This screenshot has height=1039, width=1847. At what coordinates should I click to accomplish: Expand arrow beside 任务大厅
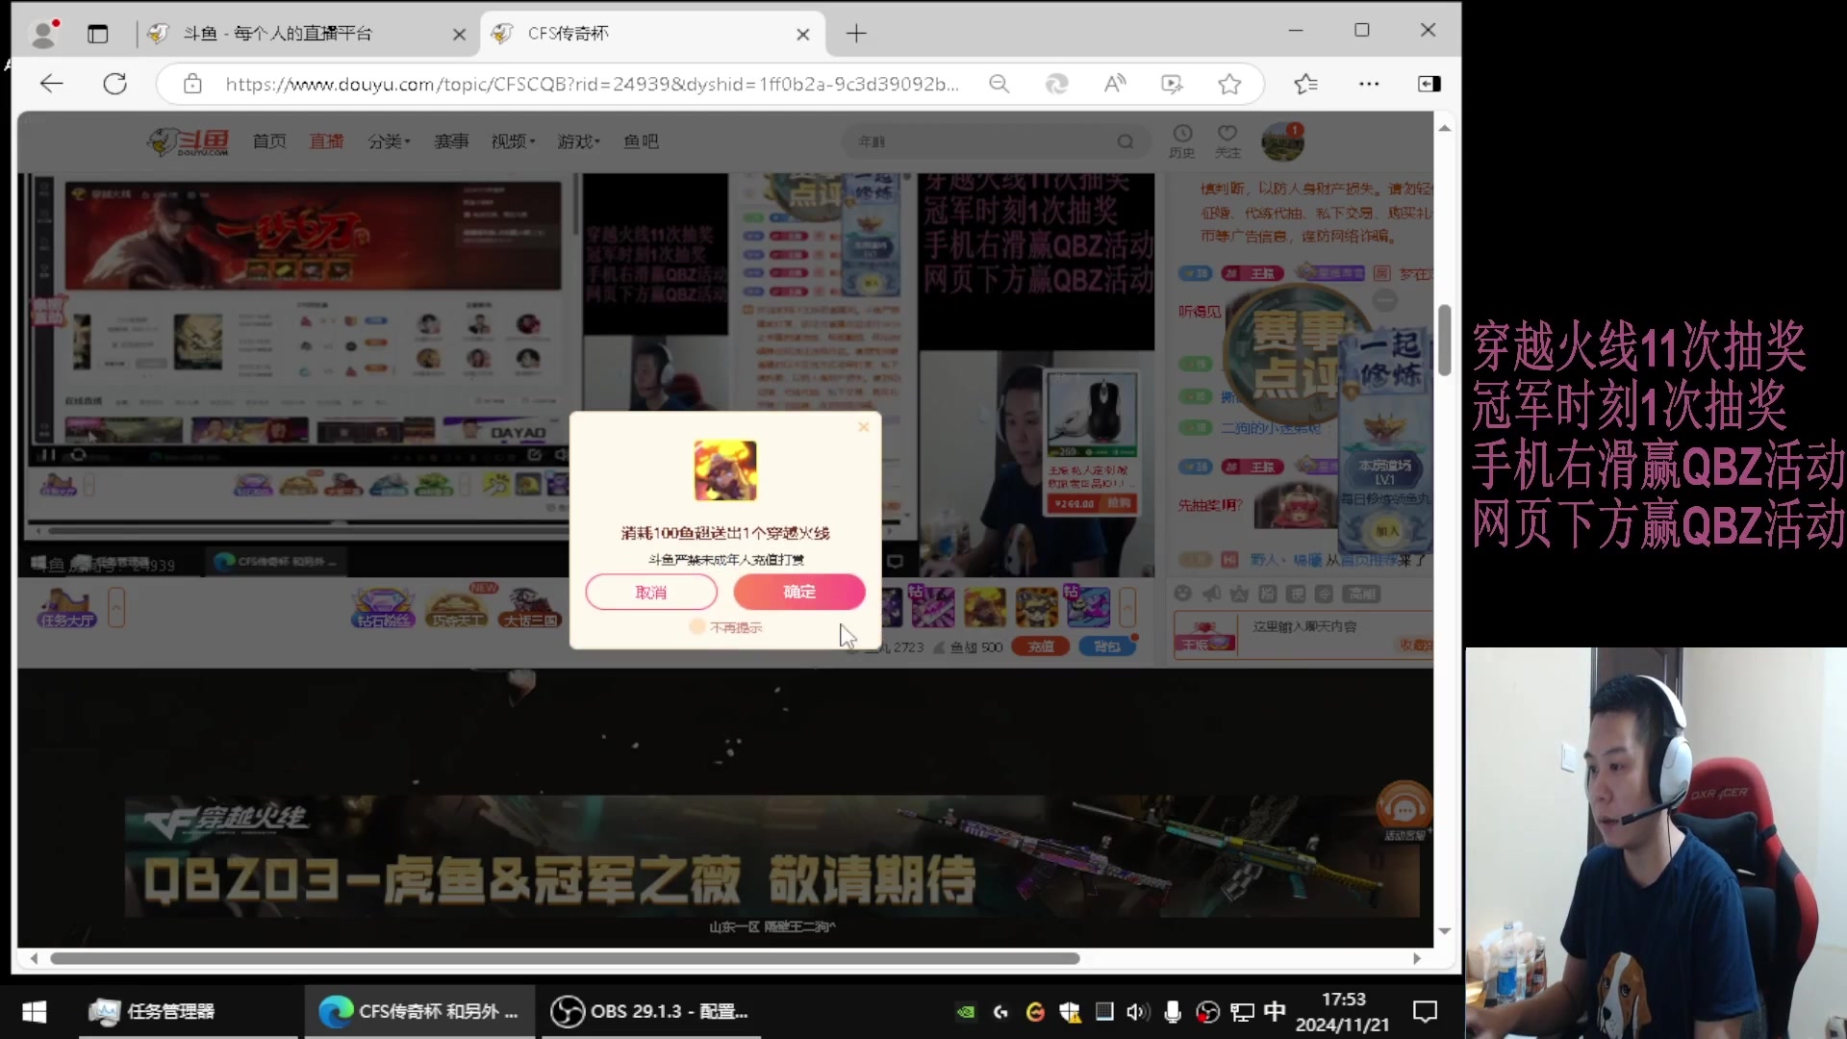coord(116,608)
